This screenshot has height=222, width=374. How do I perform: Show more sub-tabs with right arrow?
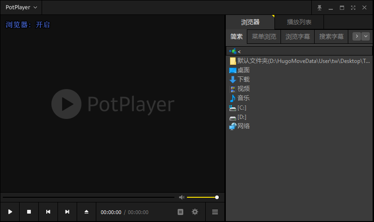coord(357,36)
